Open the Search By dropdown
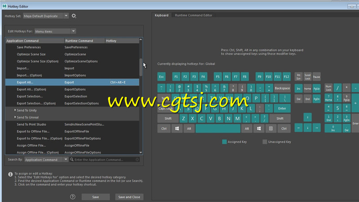The width and height of the screenshot is (359, 202). [66, 159]
